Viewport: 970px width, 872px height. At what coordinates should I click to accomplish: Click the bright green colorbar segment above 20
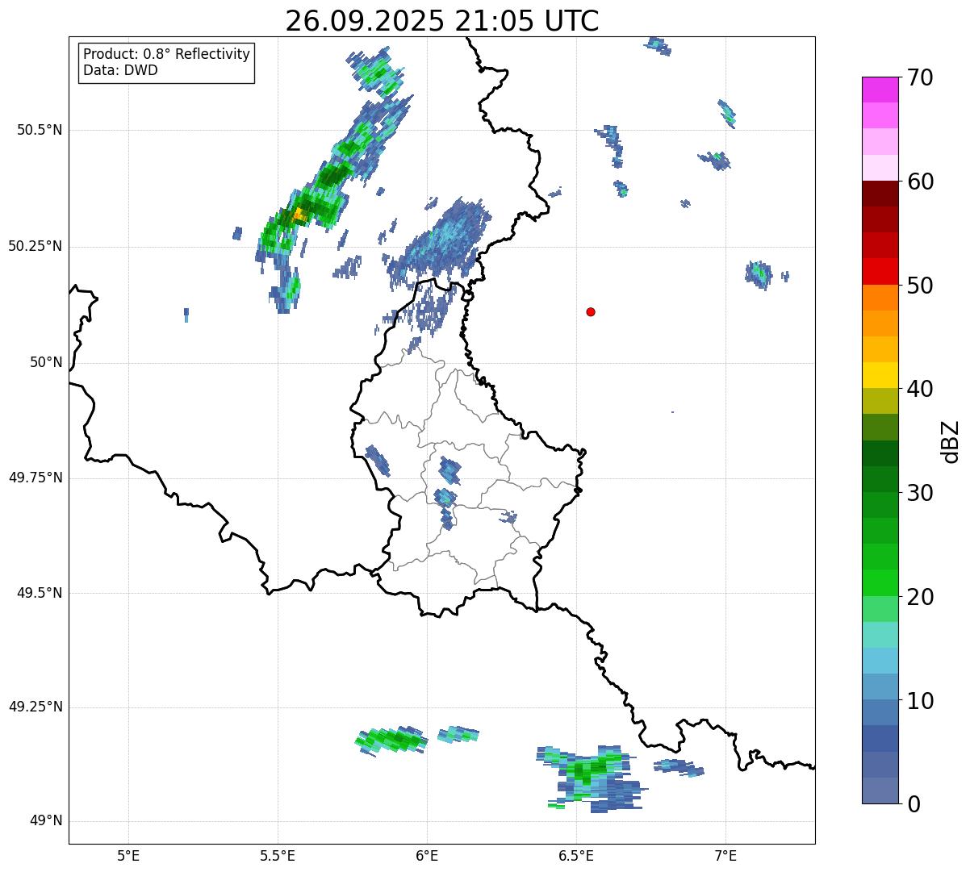[880, 582]
